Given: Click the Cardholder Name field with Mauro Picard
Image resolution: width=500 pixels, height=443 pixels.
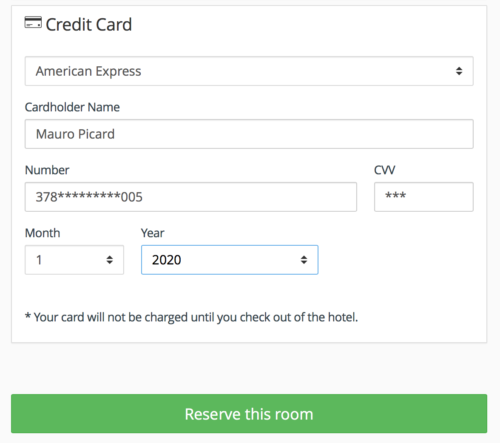Looking at the screenshot, I should 249,134.
